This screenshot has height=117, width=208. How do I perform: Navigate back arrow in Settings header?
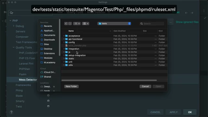coord(186,13)
